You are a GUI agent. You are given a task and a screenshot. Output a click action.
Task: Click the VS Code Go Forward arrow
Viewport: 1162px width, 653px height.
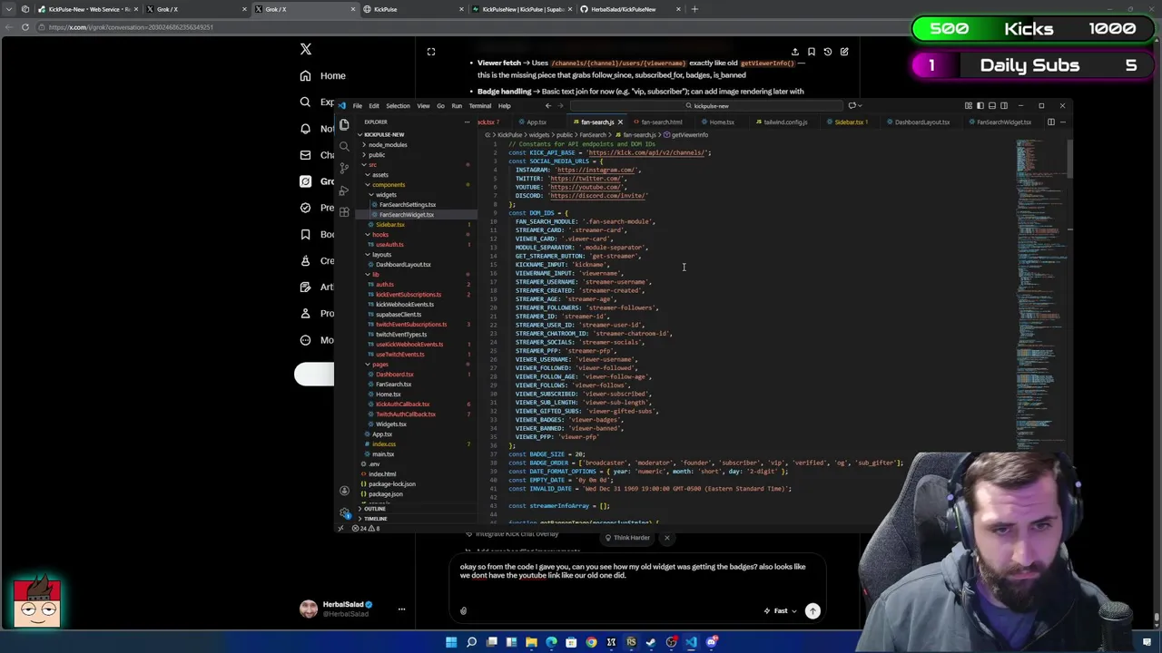[560, 105]
